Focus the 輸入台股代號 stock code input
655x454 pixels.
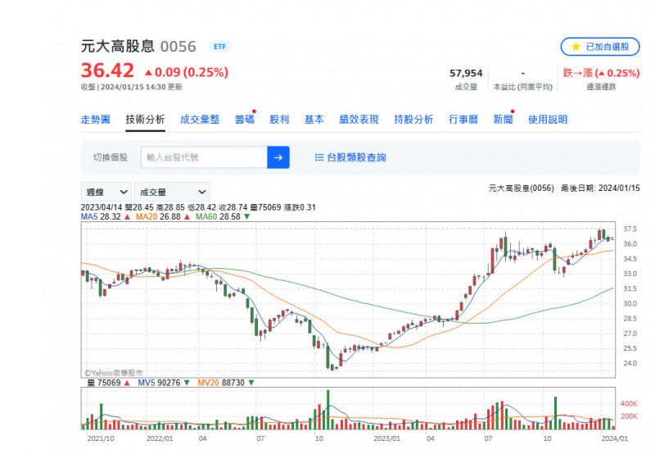pos(204,157)
